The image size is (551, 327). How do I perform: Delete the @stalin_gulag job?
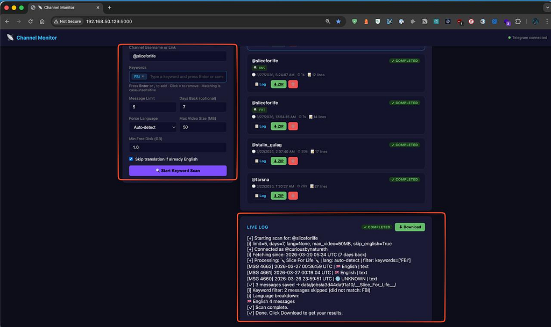pyautogui.click(x=293, y=161)
